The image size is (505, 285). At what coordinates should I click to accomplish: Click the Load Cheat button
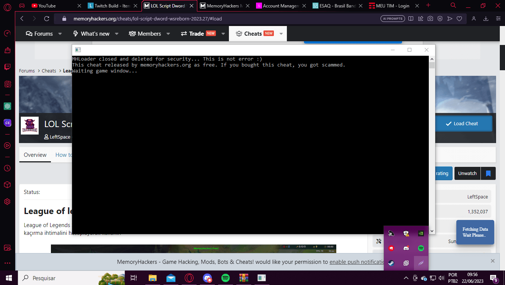click(x=462, y=123)
